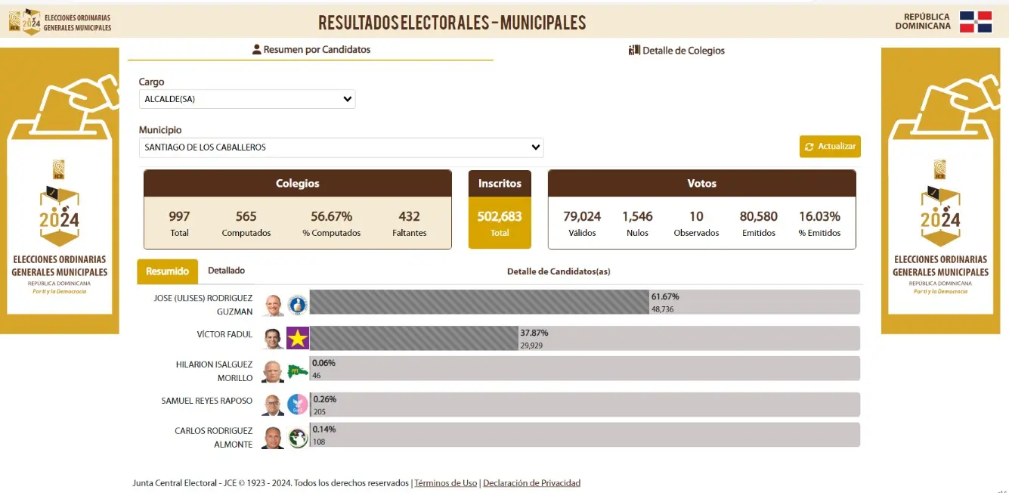Screen dimensions: 1009x493
Task: Click the refresh icon inside the Actualizar button
Action: click(809, 146)
